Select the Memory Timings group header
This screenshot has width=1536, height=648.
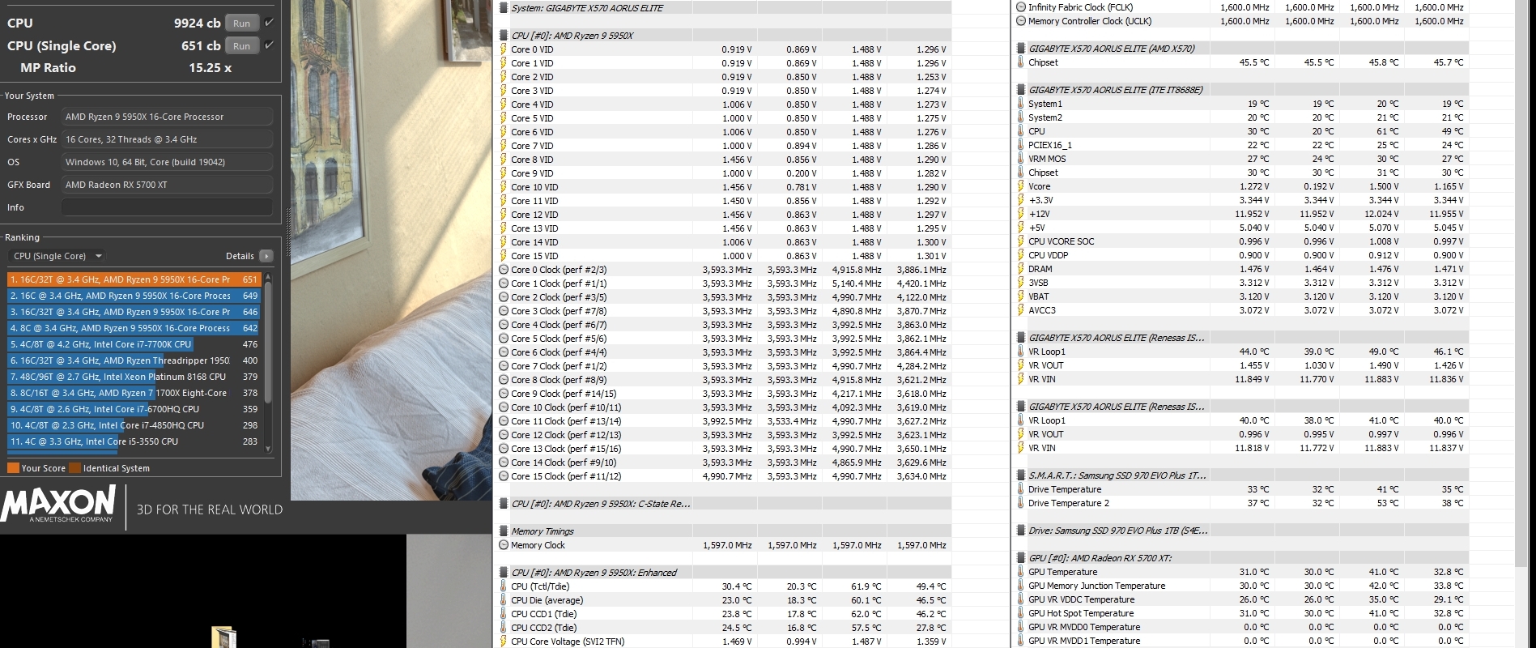click(x=542, y=531)
